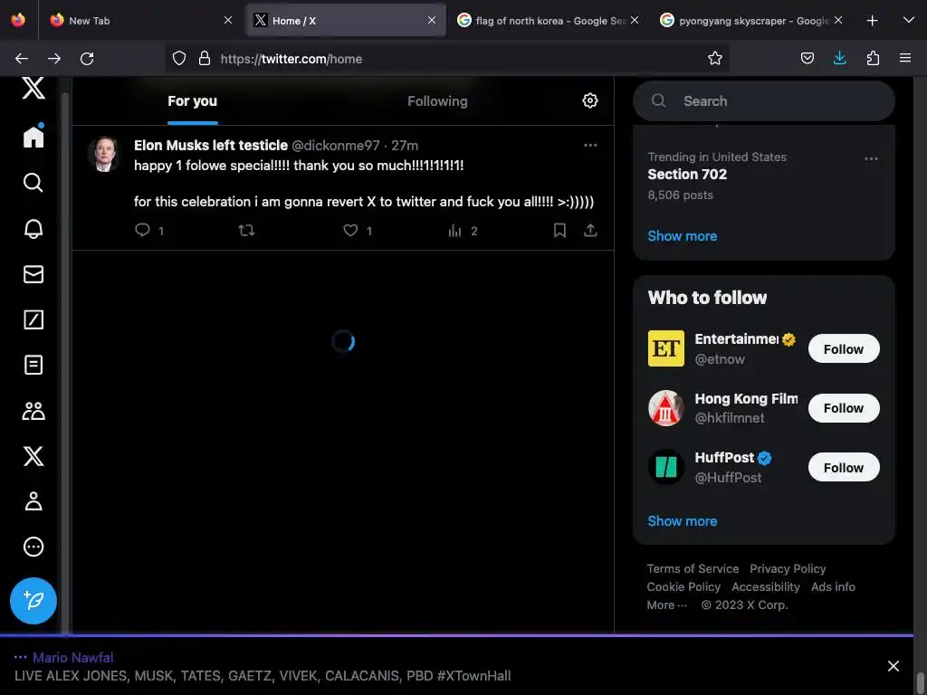Image resolution: width=927 pixels, height=695 pixels.
Task: Open @dickonme97 handle link
Action: 336,146
